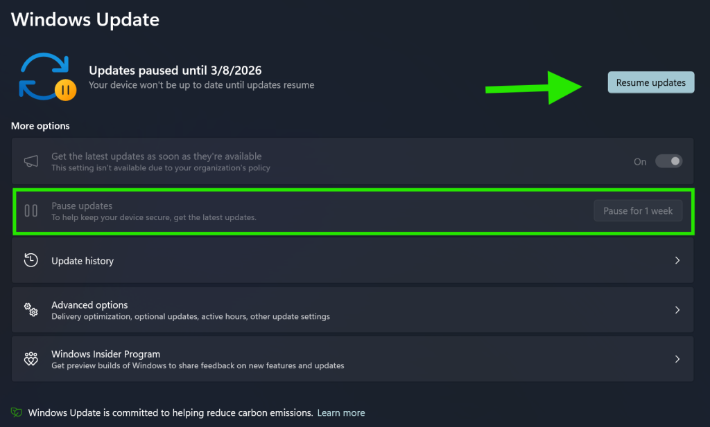
Task: Open the Windows Insider Program entry
Action: click(347, 359)
